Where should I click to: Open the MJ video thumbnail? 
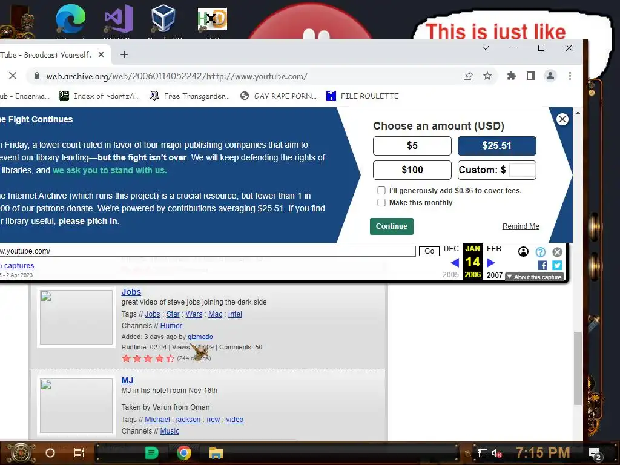click(76, 406)
